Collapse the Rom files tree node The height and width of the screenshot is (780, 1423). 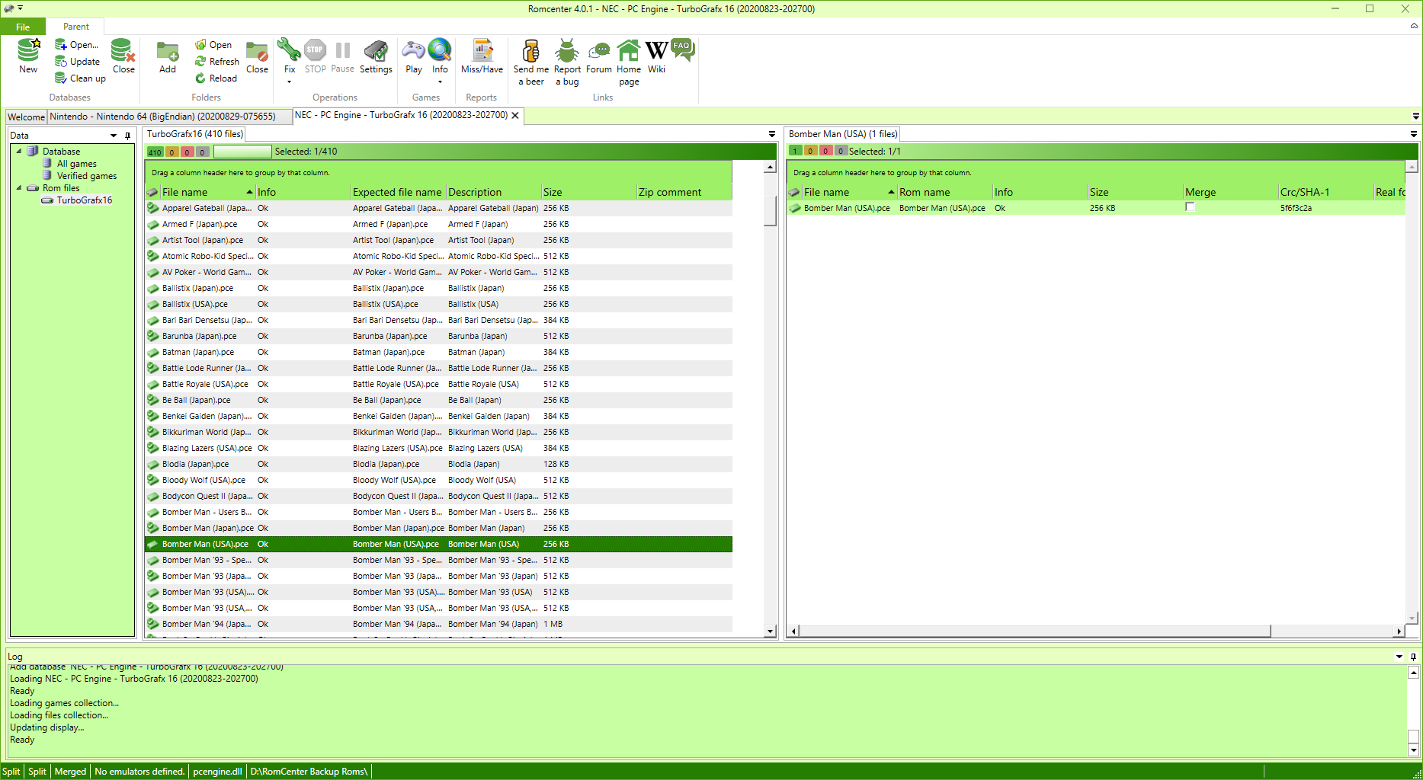(19, 187)
